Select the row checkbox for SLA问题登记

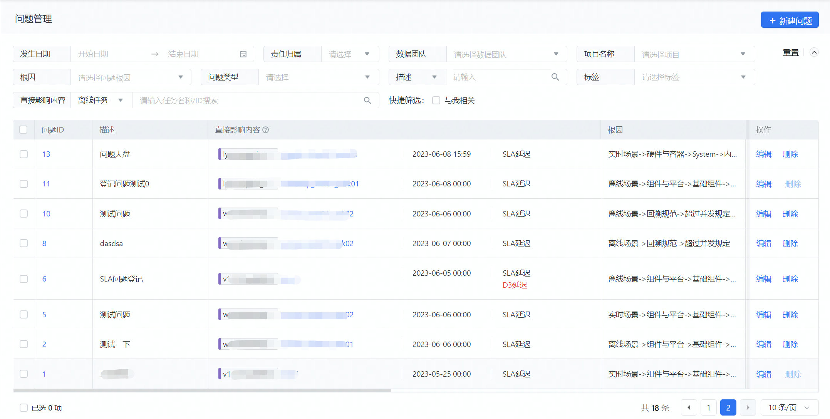point(24,279)
